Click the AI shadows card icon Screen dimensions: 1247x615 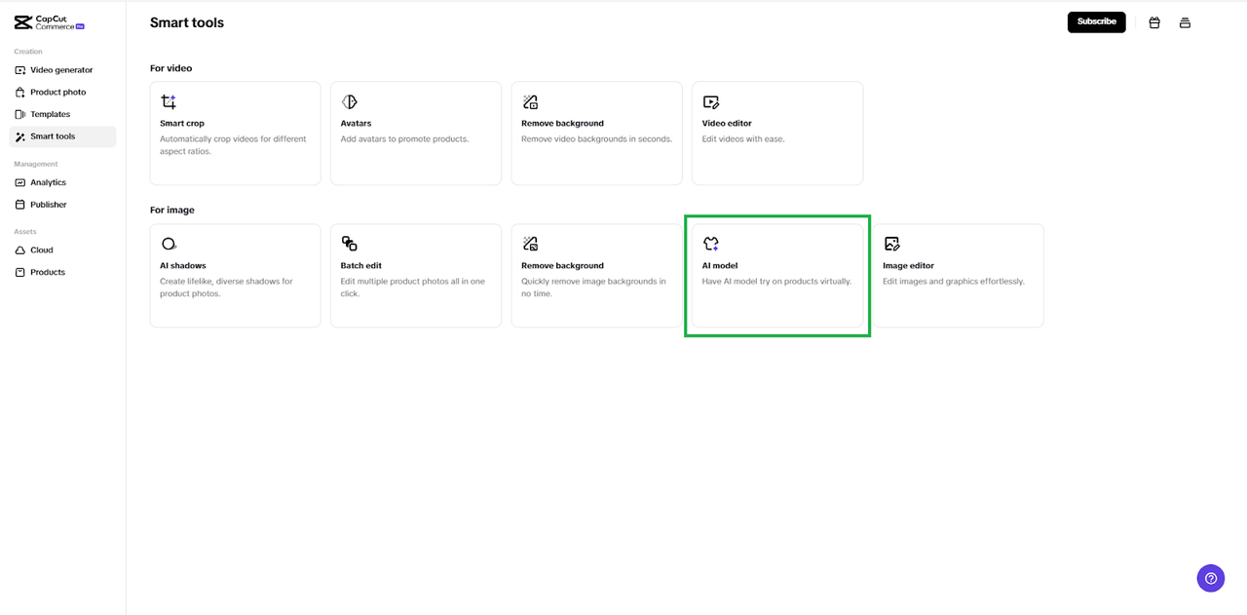(169, 244)
